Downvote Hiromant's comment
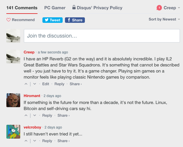 35,116
